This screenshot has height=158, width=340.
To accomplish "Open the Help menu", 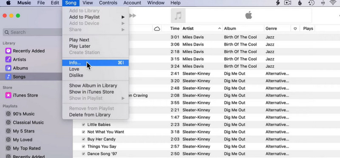I will point(176,3).
